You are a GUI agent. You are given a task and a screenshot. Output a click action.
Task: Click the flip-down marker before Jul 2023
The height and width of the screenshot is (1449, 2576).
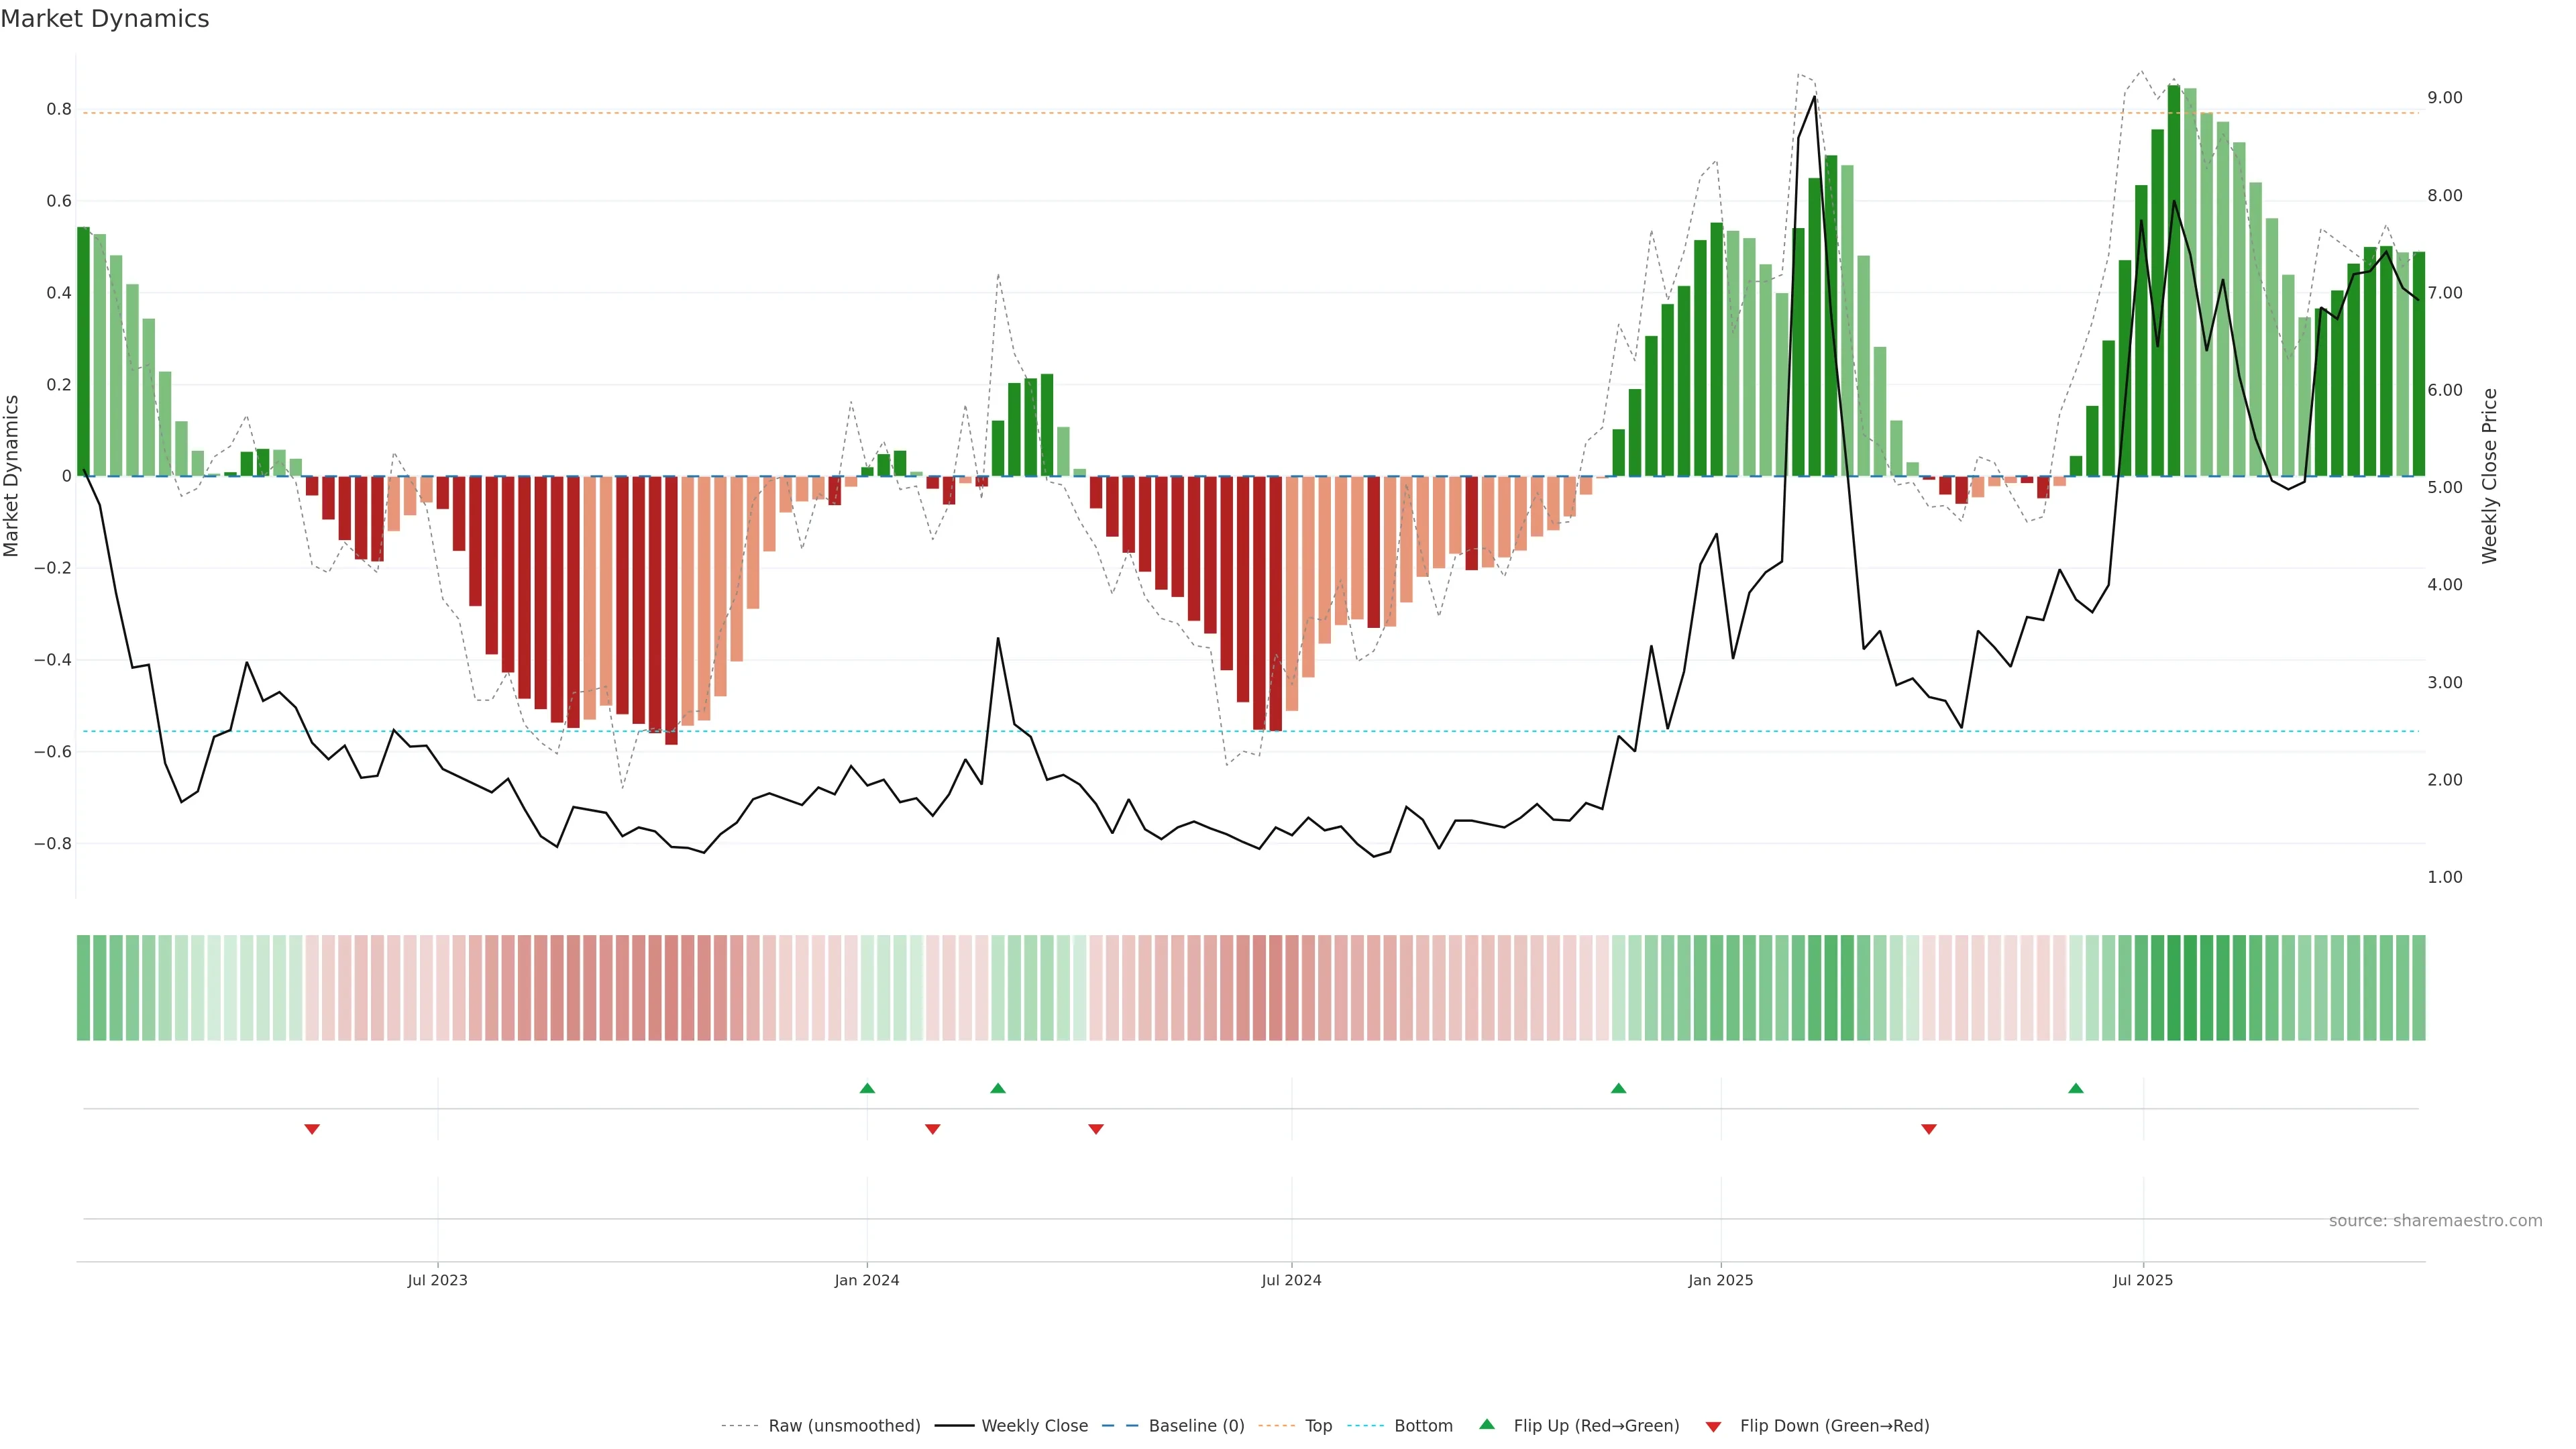312,1129
